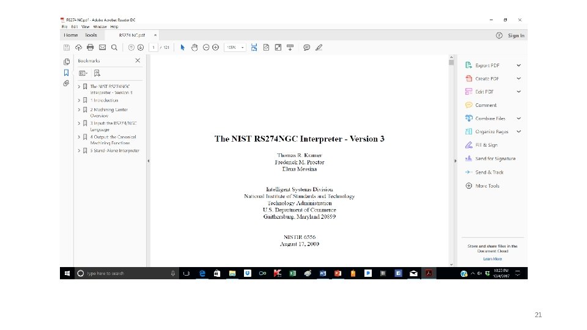Activate the Selection arrow tool
Screen dimensions: 587x330
pos(182,48)
